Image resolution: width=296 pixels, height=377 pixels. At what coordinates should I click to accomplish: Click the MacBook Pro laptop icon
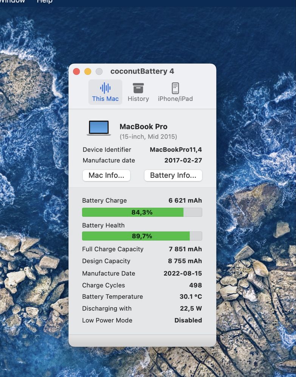[99, 128]
